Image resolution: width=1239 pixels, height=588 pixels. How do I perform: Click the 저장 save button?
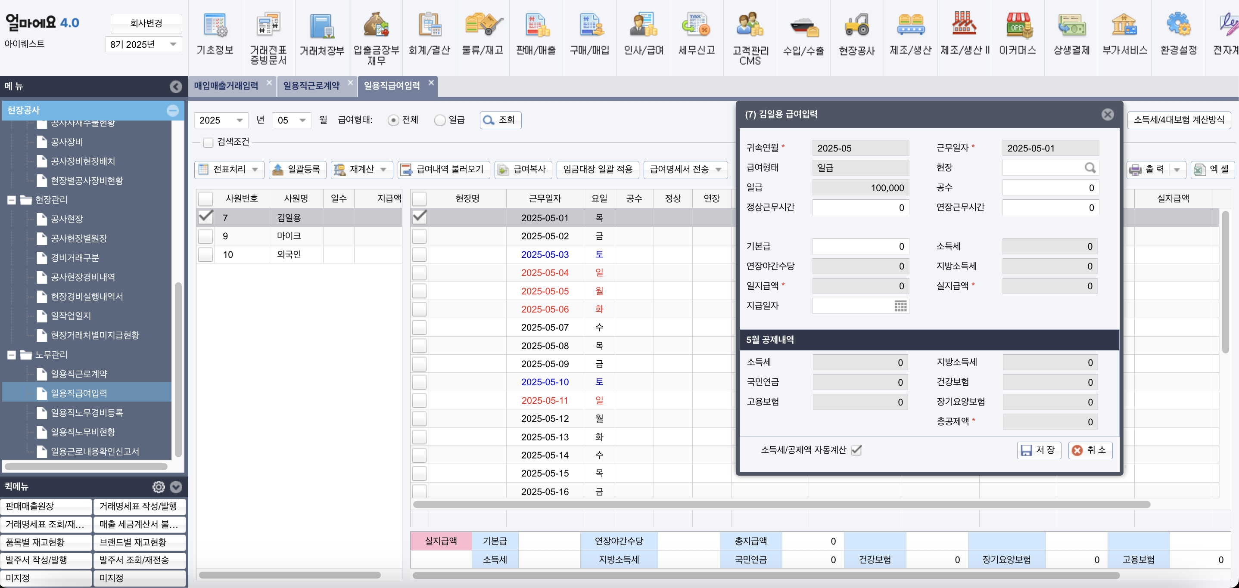[x=1038, y=450]
